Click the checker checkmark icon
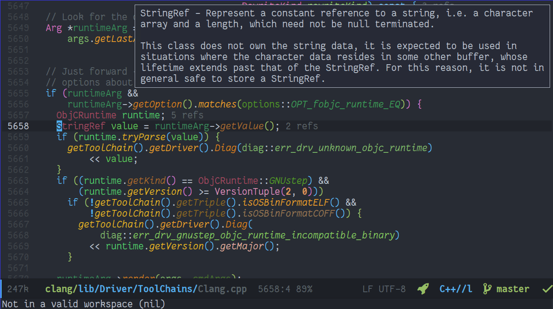The image size is (553, 309). point(547,289)
